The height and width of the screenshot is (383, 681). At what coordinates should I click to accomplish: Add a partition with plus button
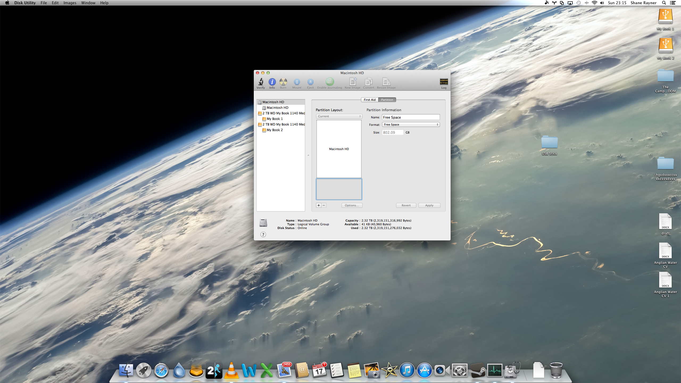click(319, 205)
